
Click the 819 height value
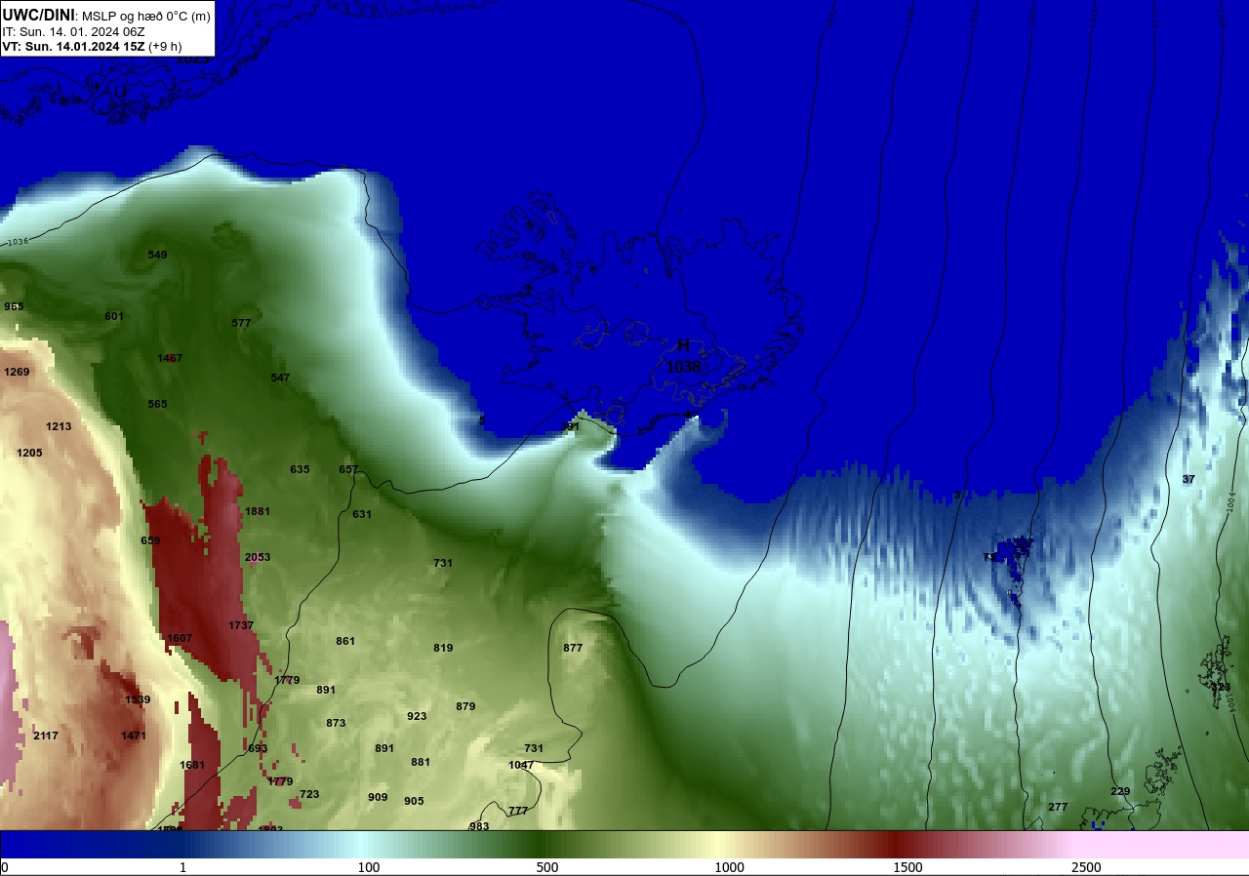click(443, 648)
